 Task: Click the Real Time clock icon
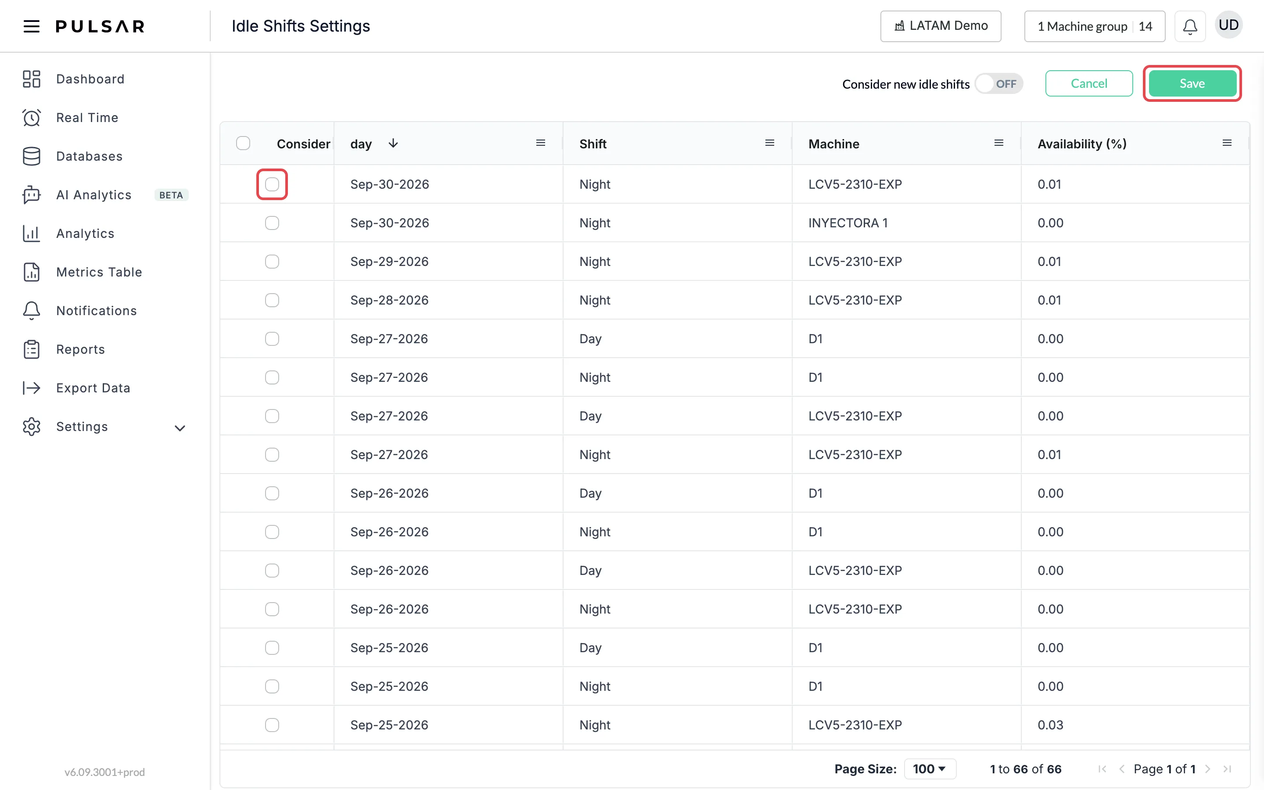[x=31, y=118]
